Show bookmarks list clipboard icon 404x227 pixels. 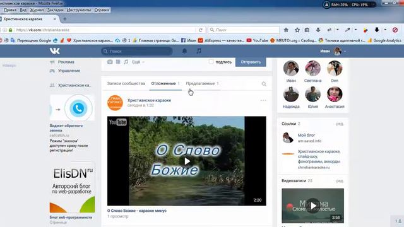(307, 30)
